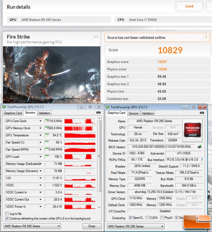Click the sensor list scrollbar up arrow
The image size is (212, 232).
[99, 118]
